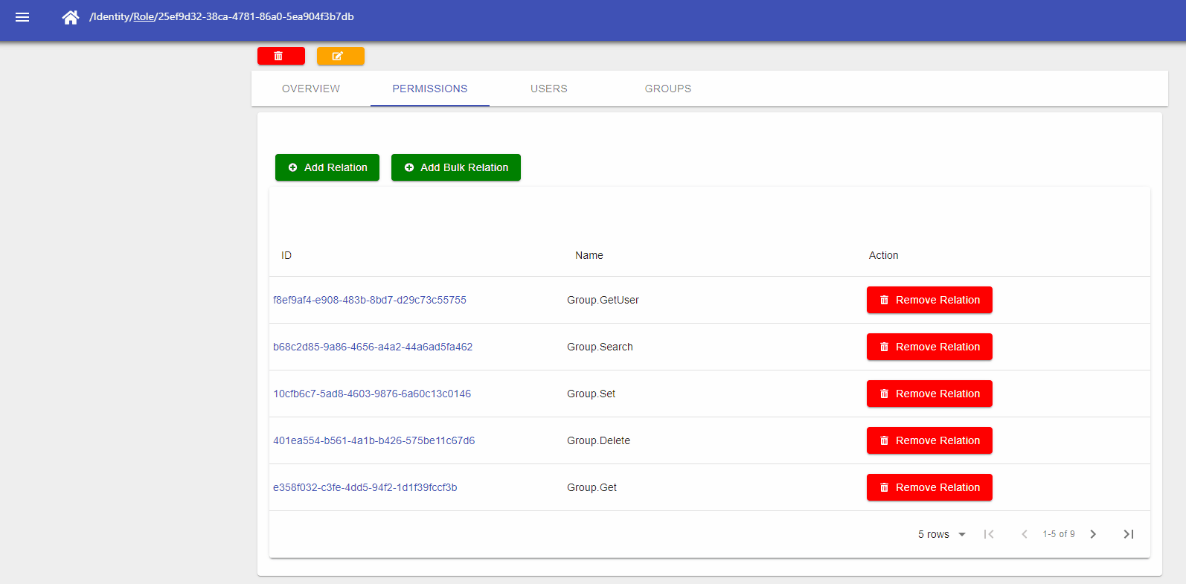
Task: Click the Add Relation button
Action: 327,167
